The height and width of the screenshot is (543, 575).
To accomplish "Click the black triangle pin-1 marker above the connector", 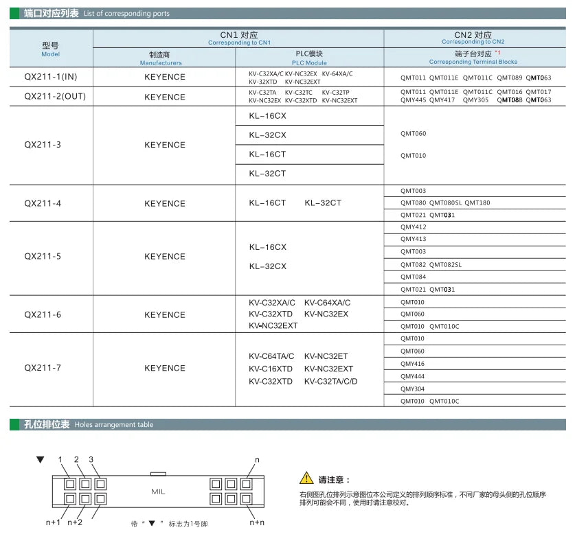I will (x=41, y=459).
